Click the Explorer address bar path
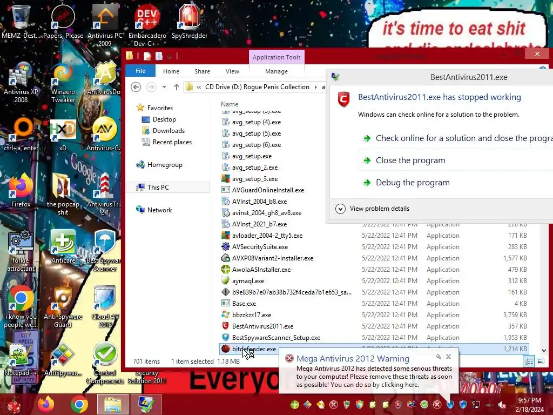This screenshot has height=415, width=553. (254, 87)
